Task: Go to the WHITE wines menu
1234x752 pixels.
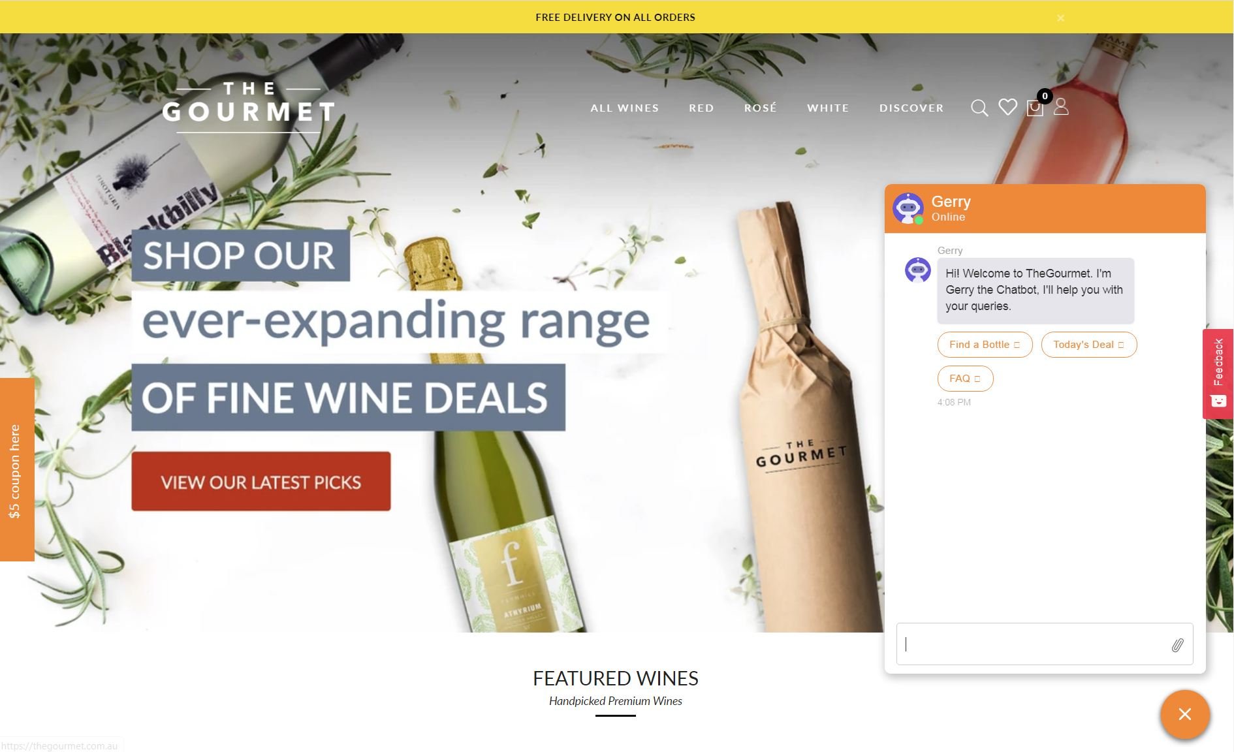Action: point(828,108)
